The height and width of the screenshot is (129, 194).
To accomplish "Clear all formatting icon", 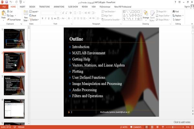I will point(70,13).
